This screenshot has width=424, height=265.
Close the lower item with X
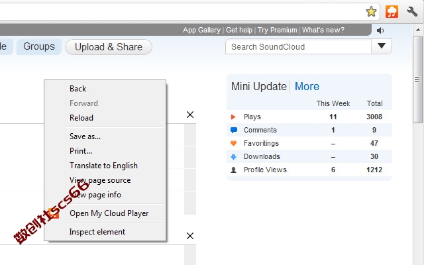(x=190, y=236)
